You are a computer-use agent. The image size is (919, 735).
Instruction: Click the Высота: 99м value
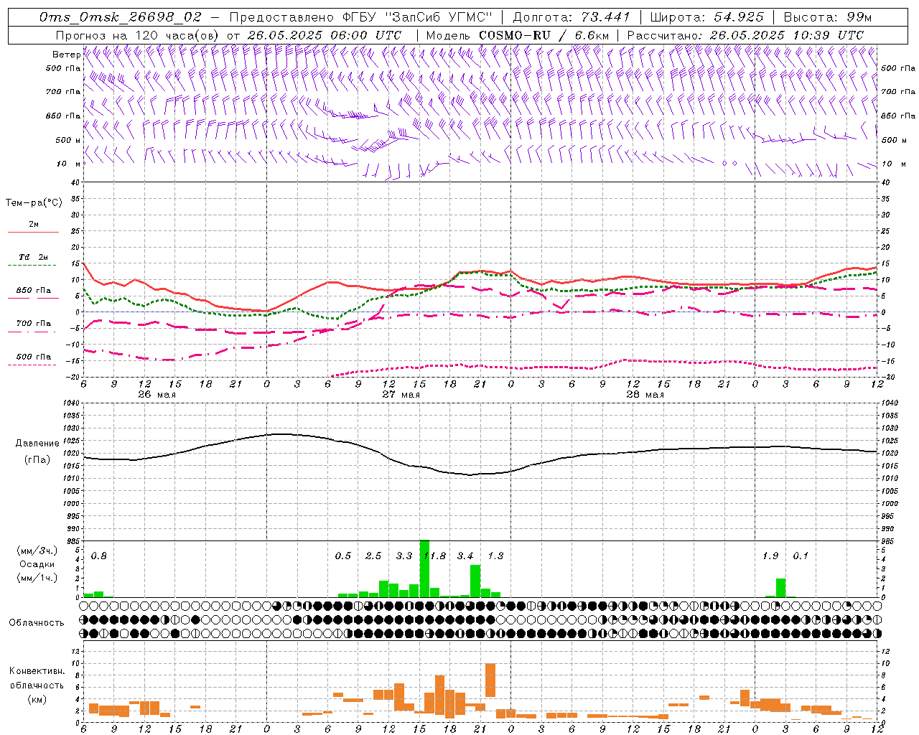(x=828, y=17)
